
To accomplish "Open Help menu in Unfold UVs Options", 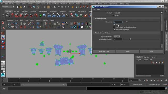I will [99, 9].
